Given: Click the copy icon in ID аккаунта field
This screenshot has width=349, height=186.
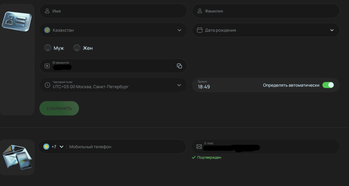Looking at the screenshot, I should [x=179, y=66].
